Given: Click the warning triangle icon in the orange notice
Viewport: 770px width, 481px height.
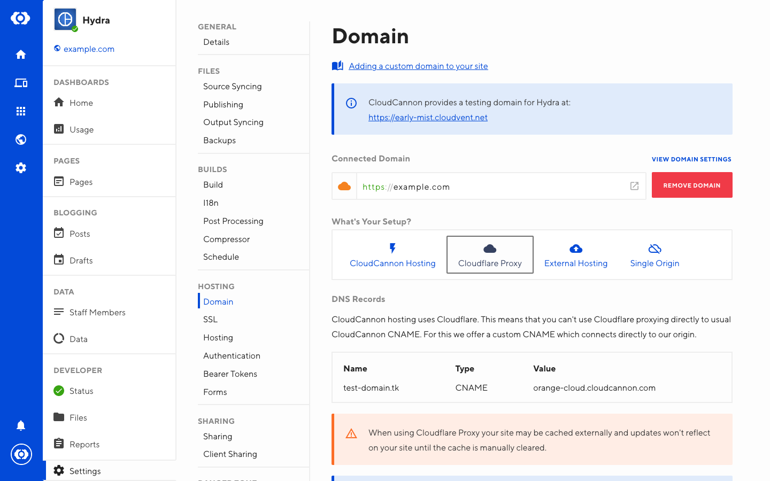Looking at the screenshot, I should point(351,433).
